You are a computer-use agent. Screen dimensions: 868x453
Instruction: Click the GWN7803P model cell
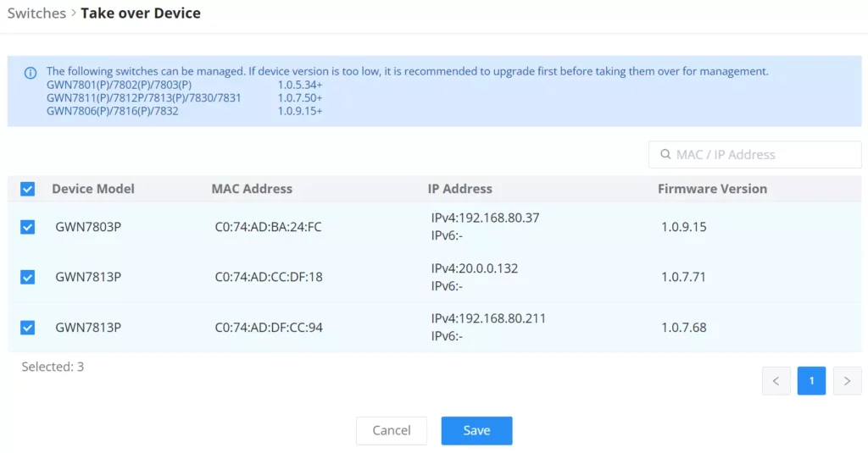pos(88,227)
